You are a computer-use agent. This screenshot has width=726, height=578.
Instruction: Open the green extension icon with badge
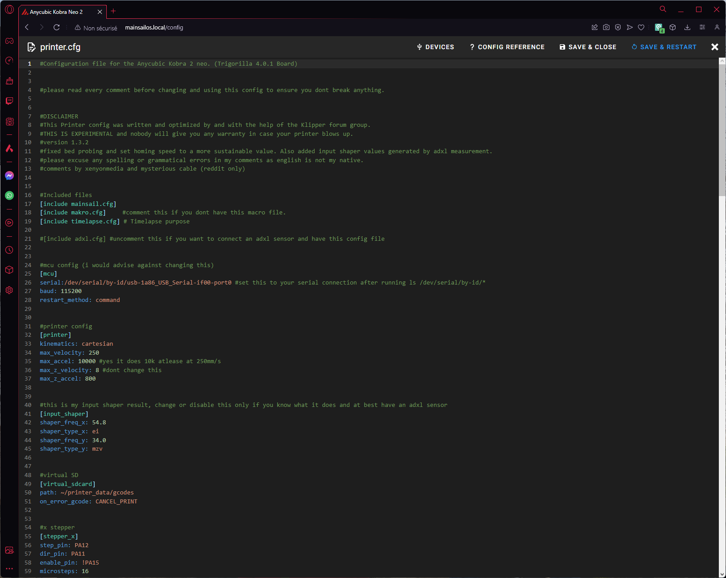click(x=659, y=28)
